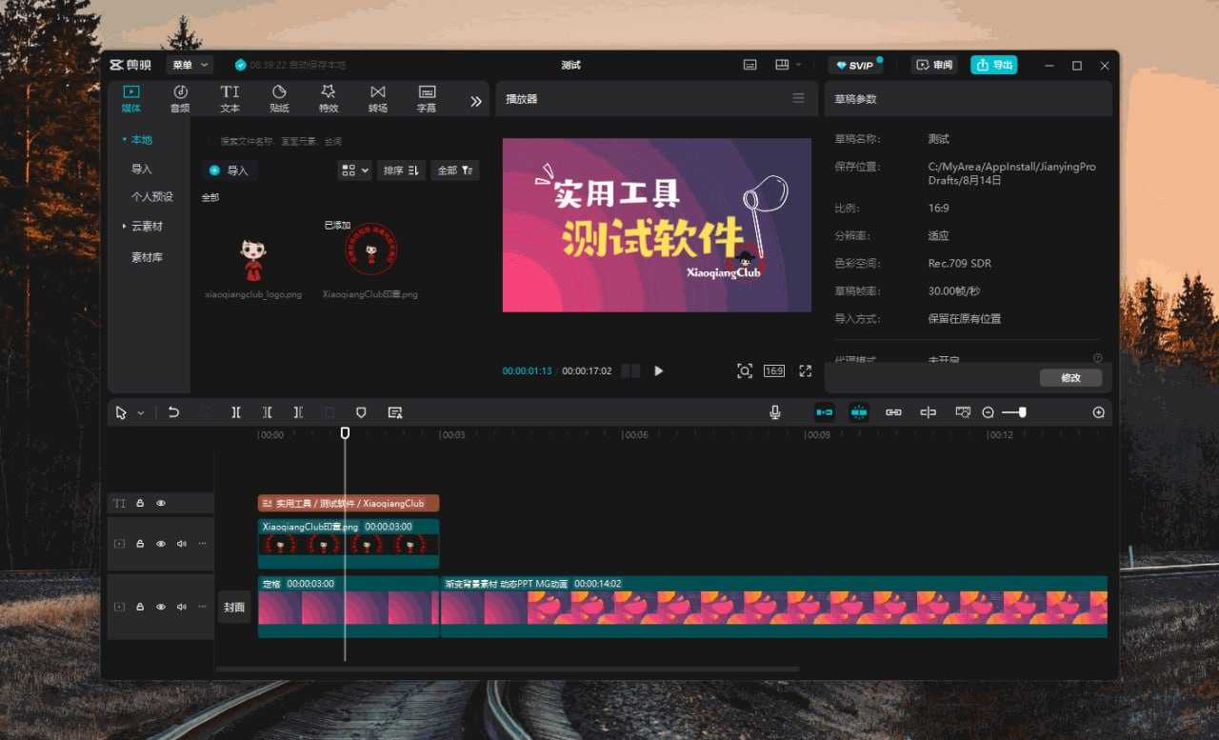The height and width of the screenshot is (740, 1219).
Task: Add a marker with shield icon
Action: coord(361,412)
